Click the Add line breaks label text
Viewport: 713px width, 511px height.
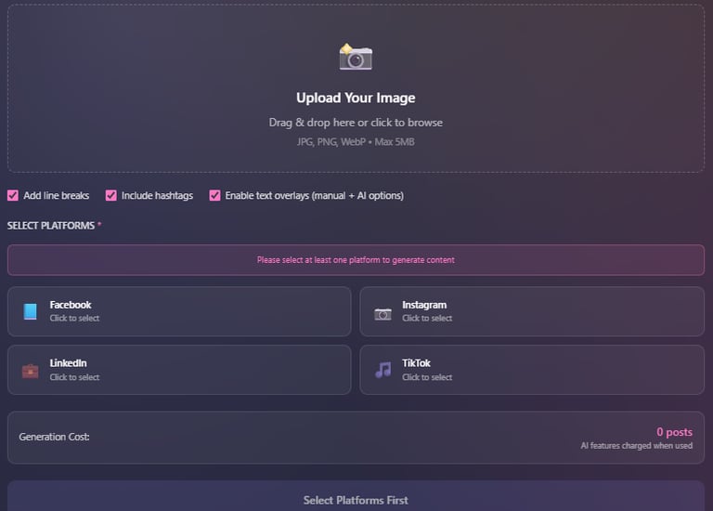pos(57,196)
